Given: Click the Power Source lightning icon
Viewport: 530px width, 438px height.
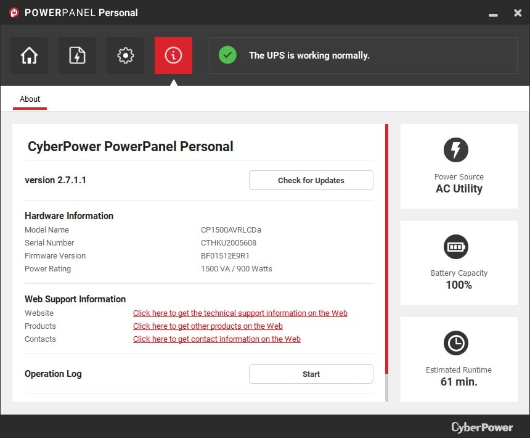Looking at the screenshot, I should coord(455,150).
